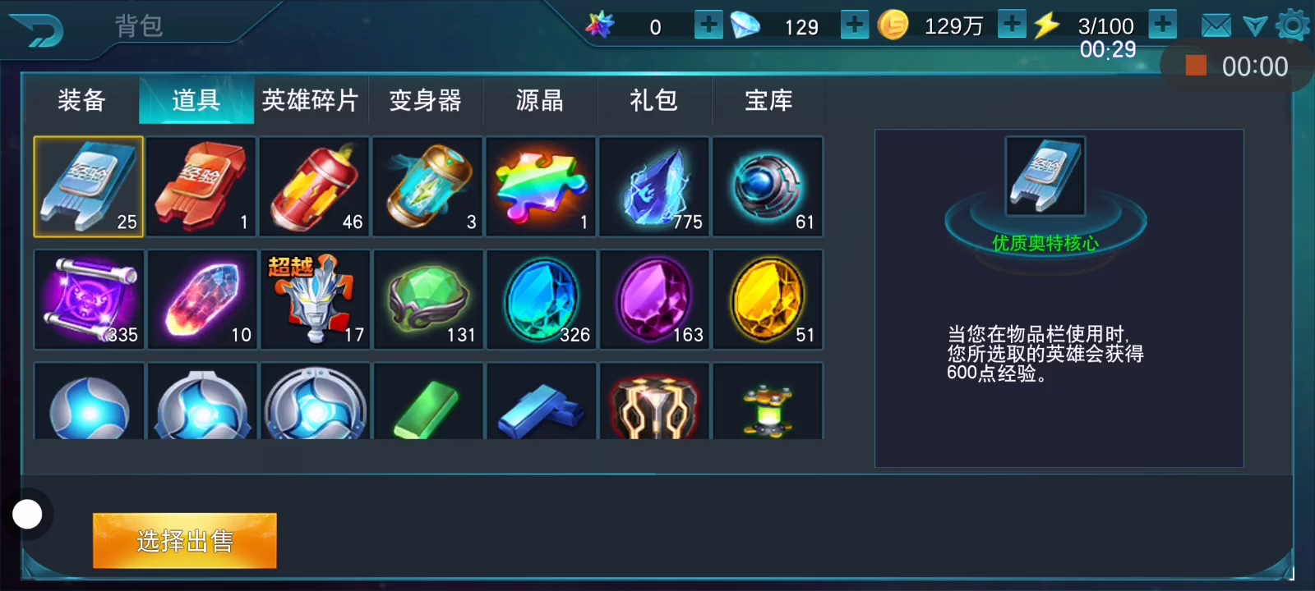Add more diamonds with plus button

[855, 25]
